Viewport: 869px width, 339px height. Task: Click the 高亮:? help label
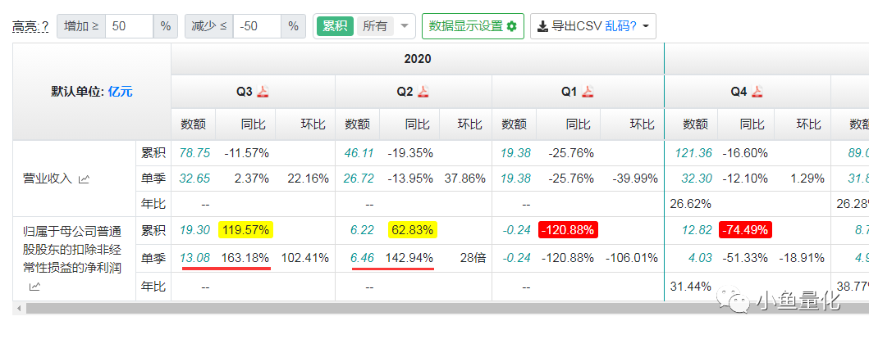point(30,26)
